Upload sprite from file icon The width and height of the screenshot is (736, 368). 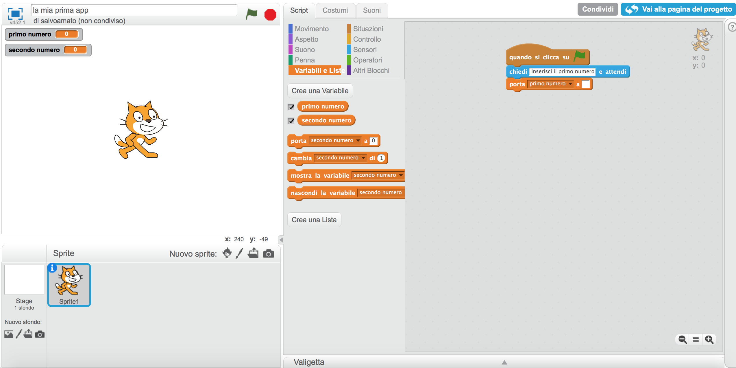253,253
